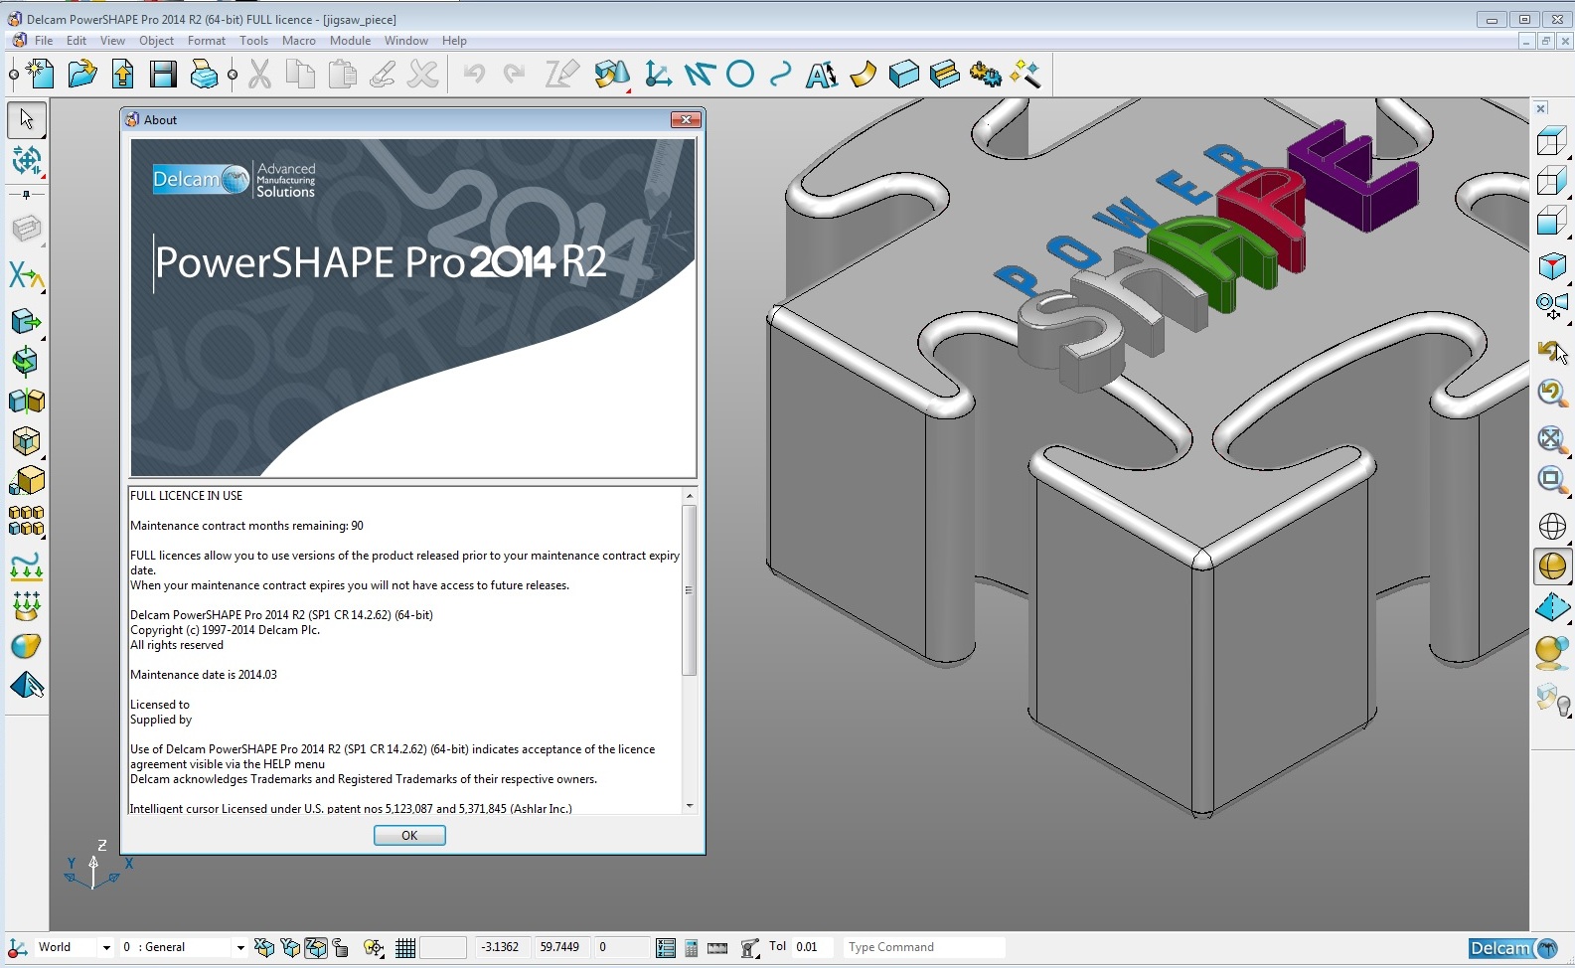Screen dimensions: 1575x968
Task: Expand the World workplane dropdown
Action: point(105,947)
